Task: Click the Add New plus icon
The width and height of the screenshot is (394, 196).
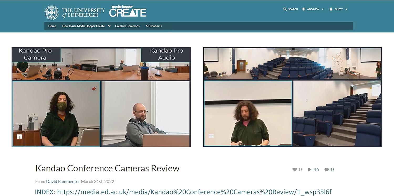Action: (x=303, y=9)
